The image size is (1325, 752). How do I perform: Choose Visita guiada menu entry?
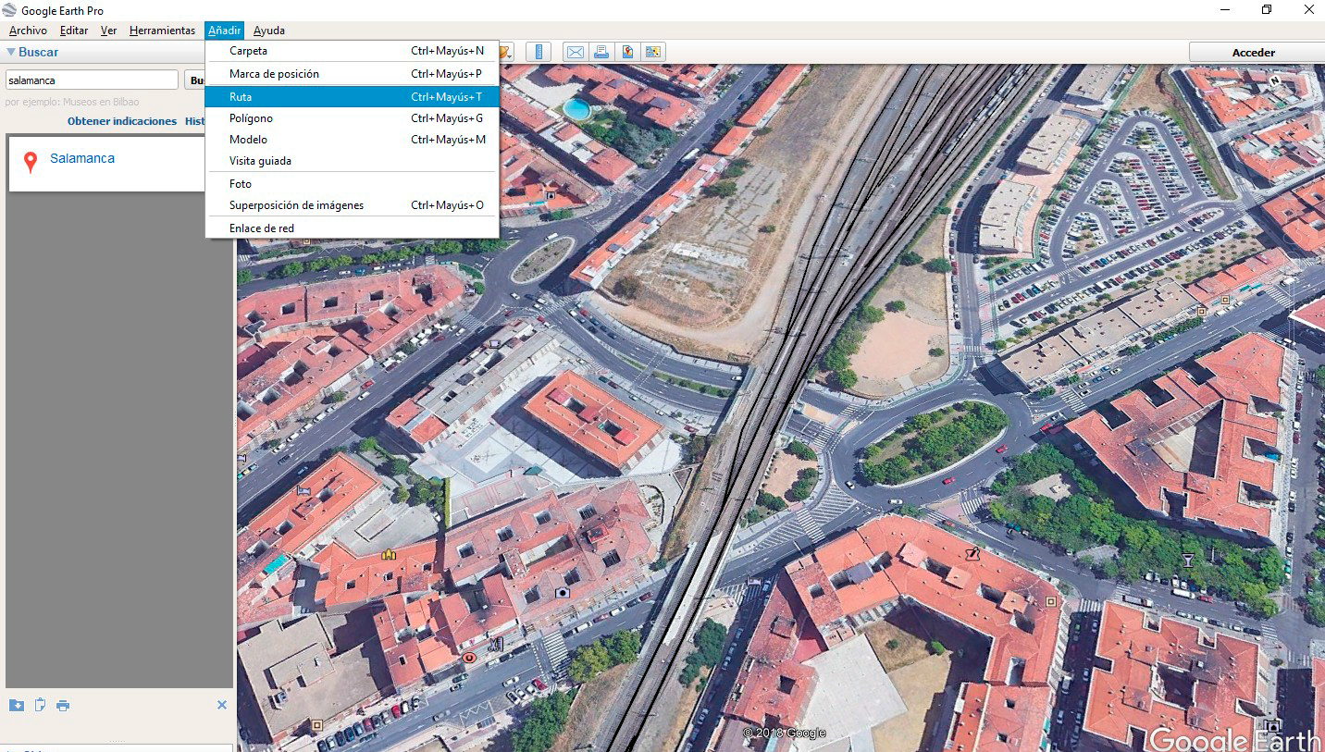tap(353, 161)
